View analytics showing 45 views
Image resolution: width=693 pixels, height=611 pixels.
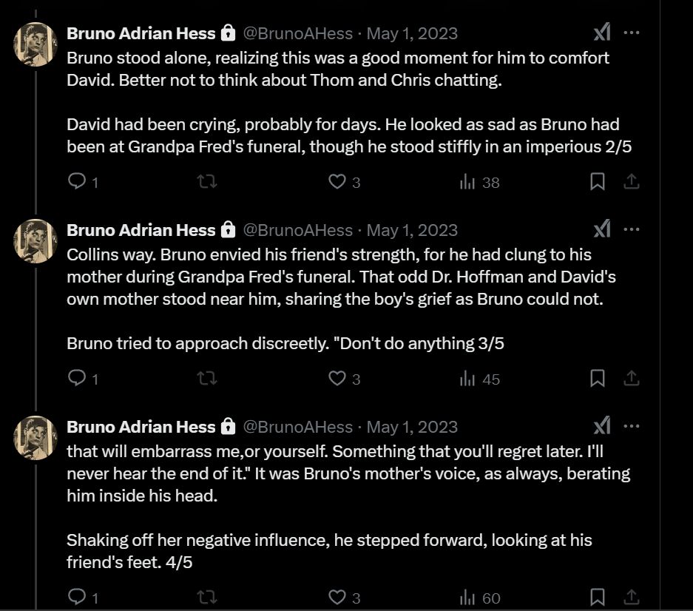(x=479, y=379)
